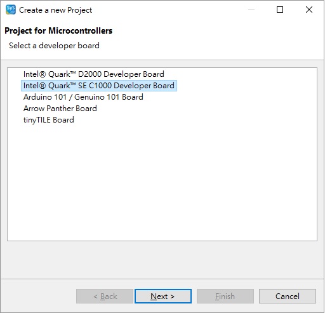Image resolution: width=325 pixels, height=313 pixels.
Task: Click the grayed-out Finish button
Action: (225, 296)
